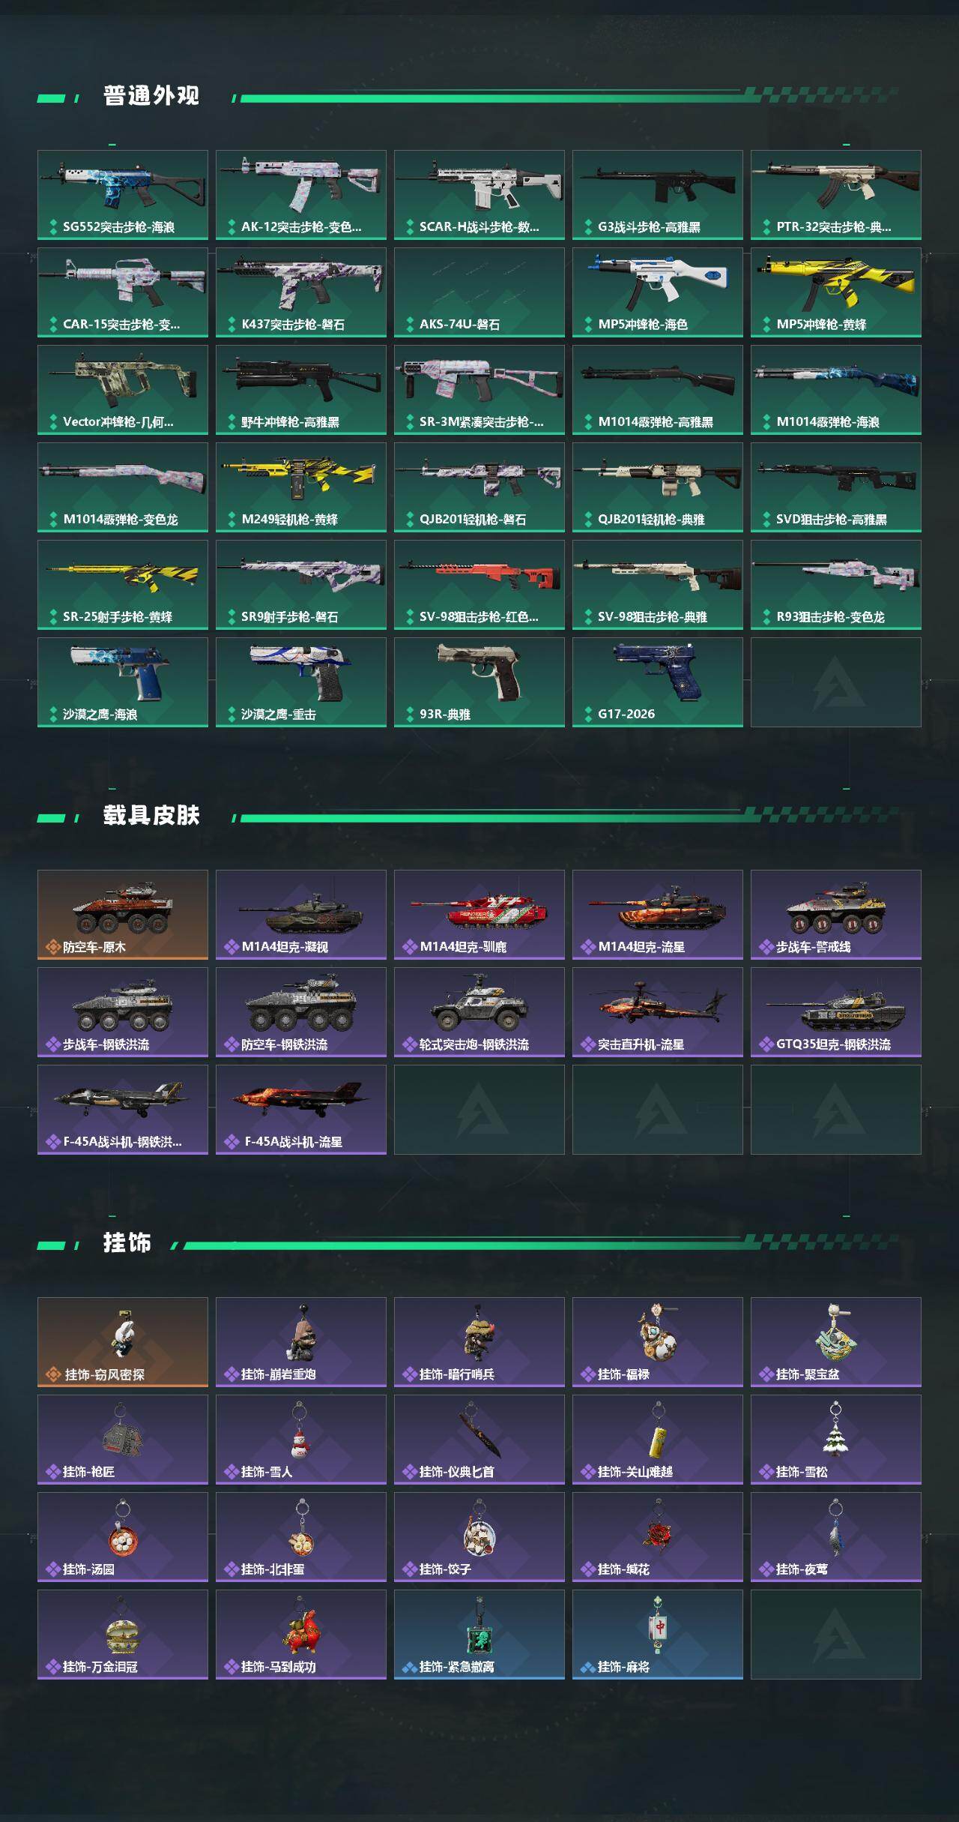Select the SV-98狙击步枪-红色 sniper skin
The height and width of the screenshot is (1822, 959).
pyautogui.click(x=479, y=585)
